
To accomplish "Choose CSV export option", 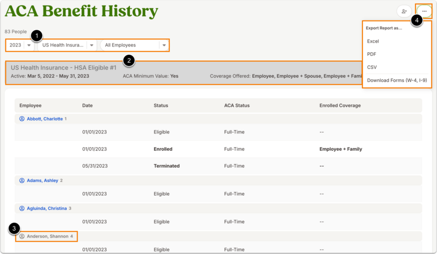I will click(372, 67).
